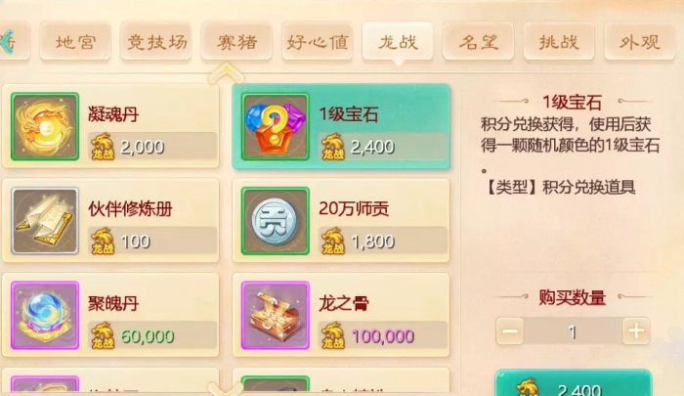684x396 pixels.
Task: Click the 龙之骨 treasure chest icon
Action: [x=276, y=315]
